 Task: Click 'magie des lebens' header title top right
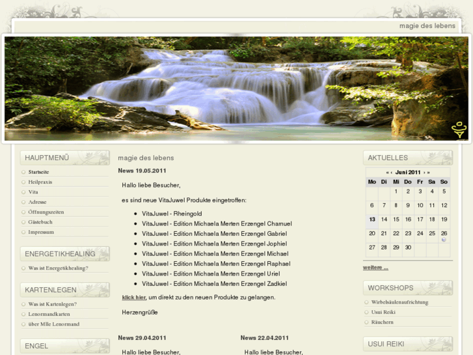[x=427, y=26]
